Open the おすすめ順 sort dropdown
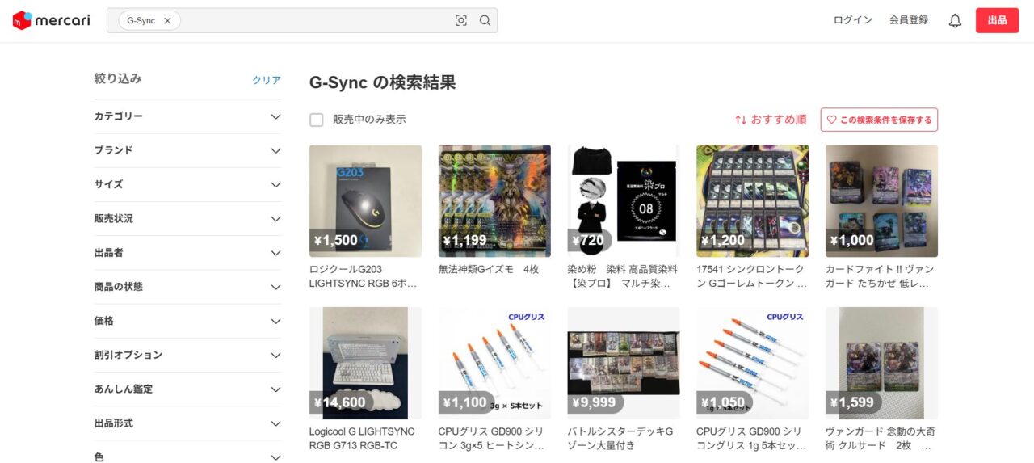1034x463 pixels. [770, 120]
